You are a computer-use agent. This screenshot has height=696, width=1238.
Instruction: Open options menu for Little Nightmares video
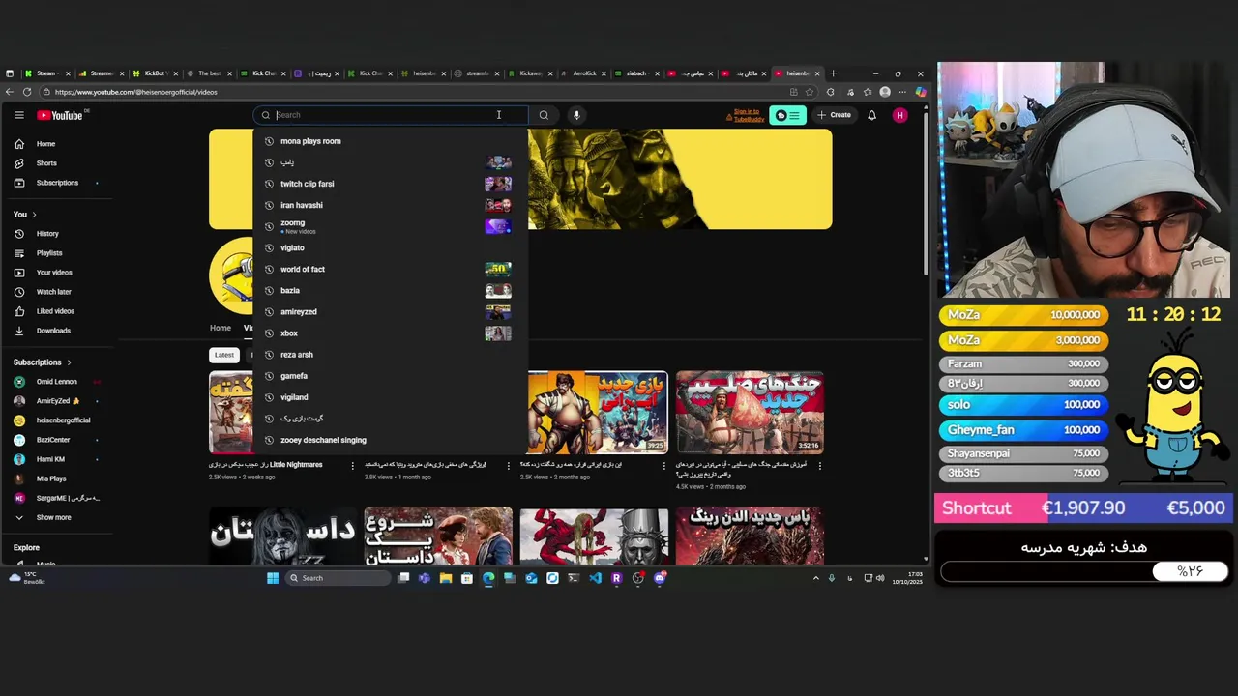pyautogui.click(x=352, y=466)
